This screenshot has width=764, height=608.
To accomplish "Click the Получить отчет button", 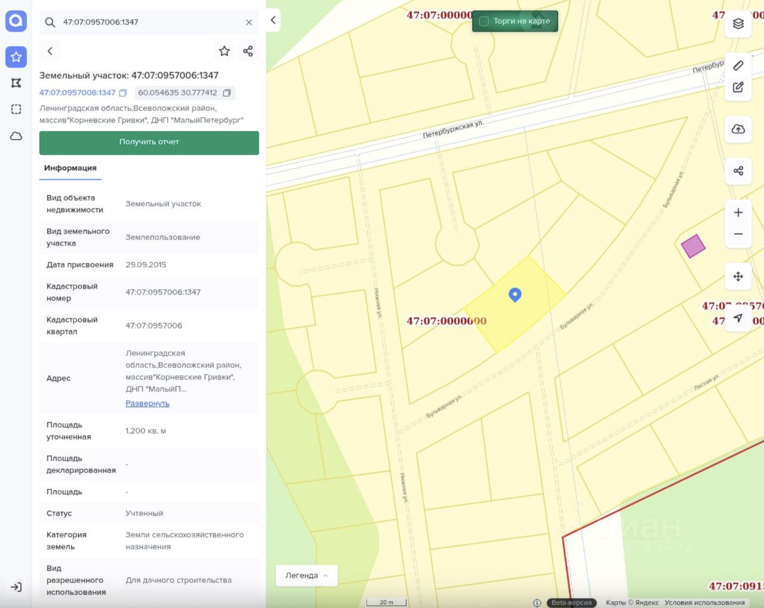I will (149, 143).
